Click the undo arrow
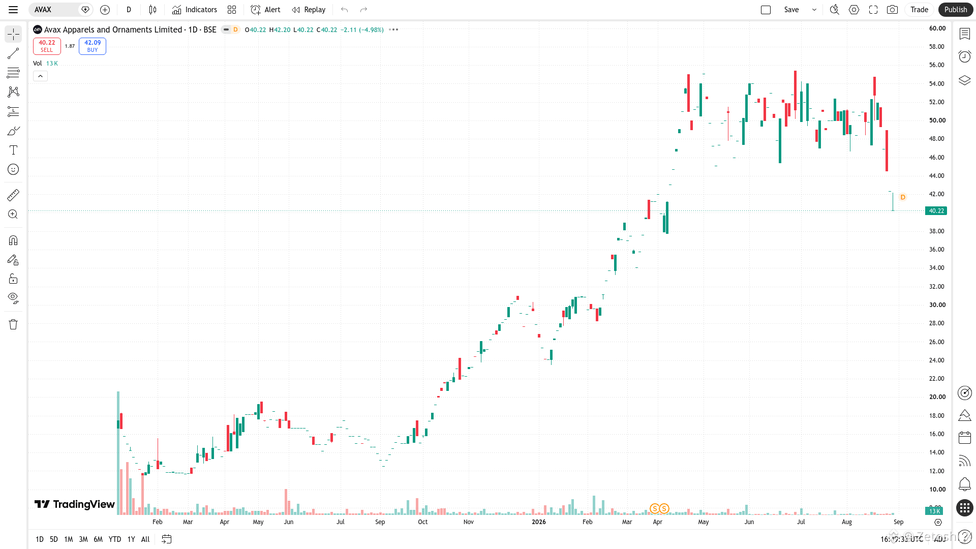This screenshot has width=976, height=549. click(x=344, y=10)
